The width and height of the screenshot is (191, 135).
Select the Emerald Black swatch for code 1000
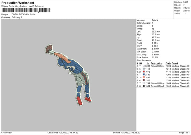144,86
